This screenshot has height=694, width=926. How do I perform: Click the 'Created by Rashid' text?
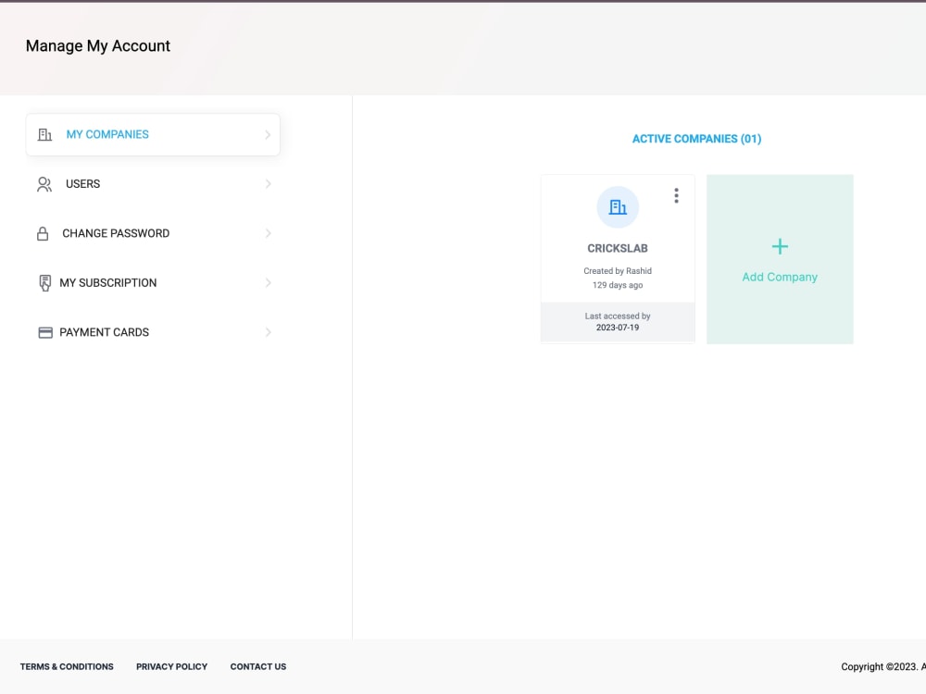(x=618, y=271)
